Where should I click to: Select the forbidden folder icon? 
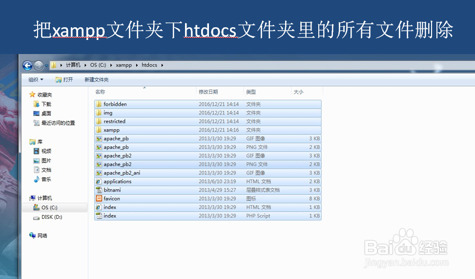99,104
